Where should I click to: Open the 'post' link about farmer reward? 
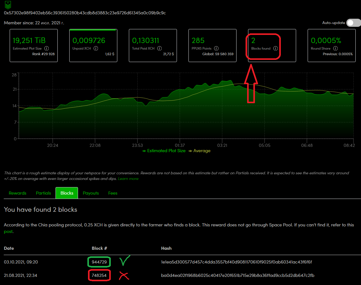coord(8,232)
